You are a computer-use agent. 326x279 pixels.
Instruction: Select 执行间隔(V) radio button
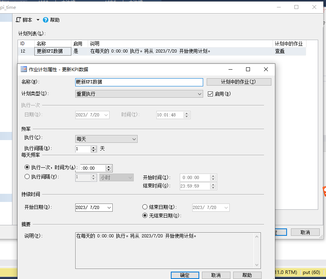(x=27, y=177)
